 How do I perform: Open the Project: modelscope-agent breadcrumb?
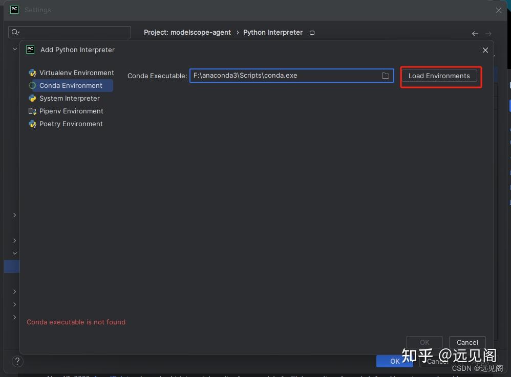187,32
